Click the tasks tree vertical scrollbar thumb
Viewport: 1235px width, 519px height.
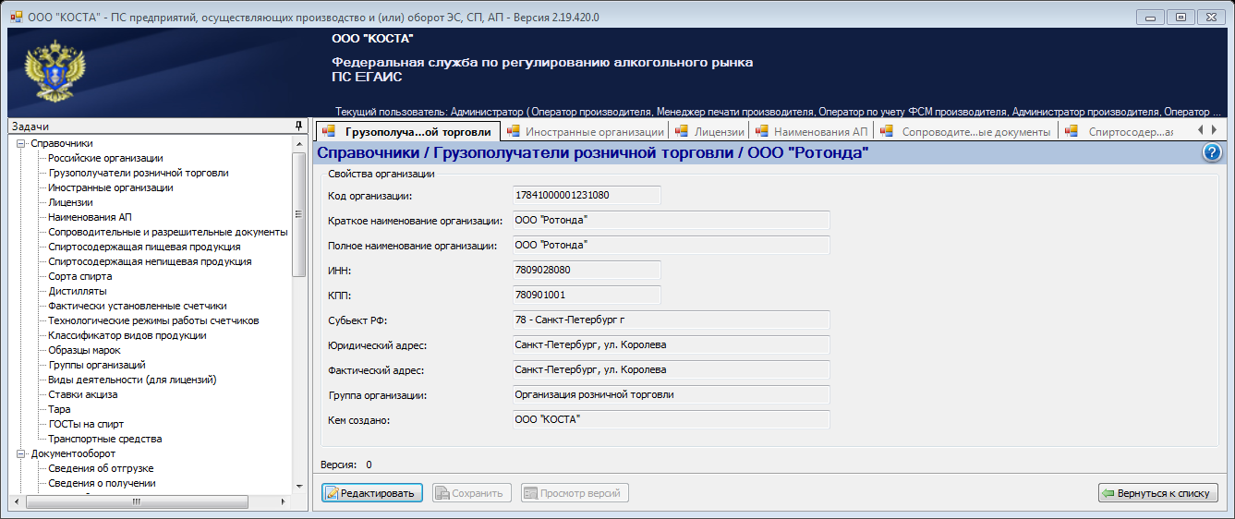point(298,214)
